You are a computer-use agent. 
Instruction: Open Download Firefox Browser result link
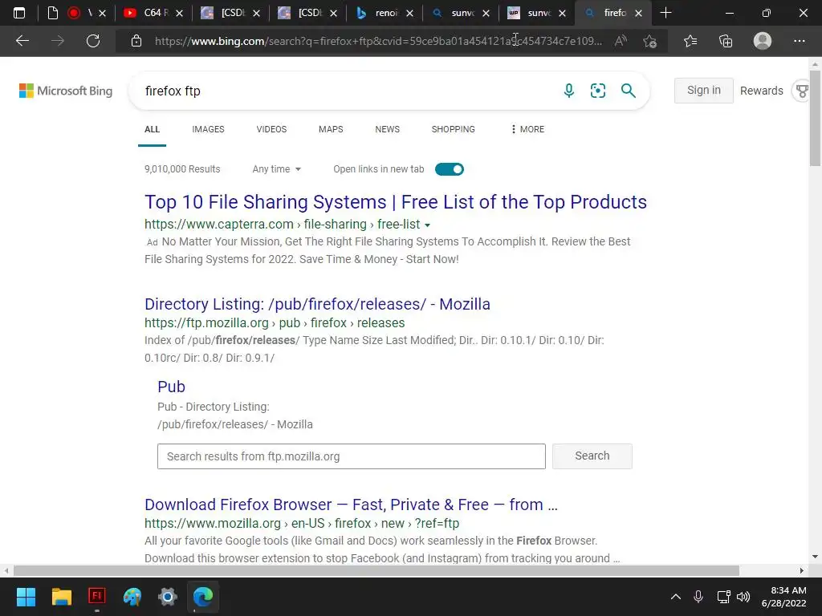[x=352, y=505]
